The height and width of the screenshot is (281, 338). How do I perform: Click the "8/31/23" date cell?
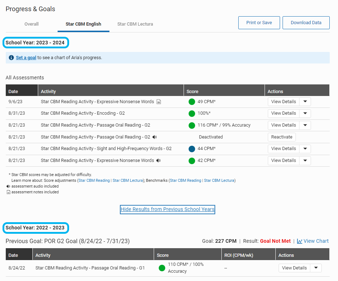click(17, 113)
